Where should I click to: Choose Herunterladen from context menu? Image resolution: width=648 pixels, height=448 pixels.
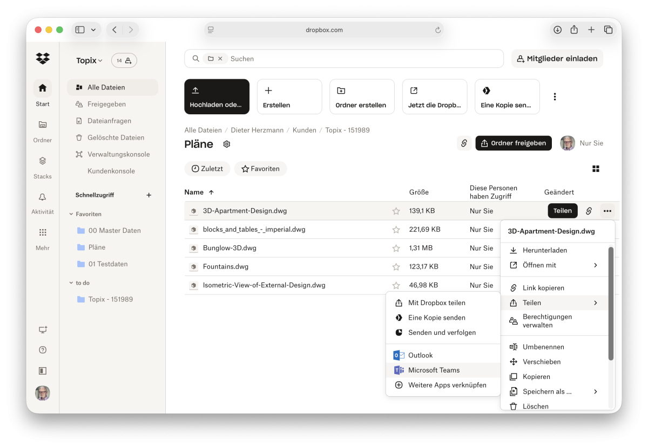pyautogui.click(x=554, y=250)
